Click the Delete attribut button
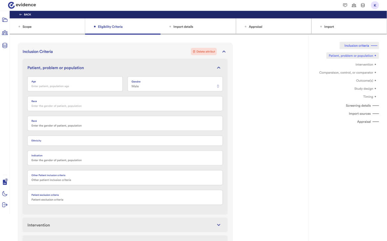The width and height of the screenshot is (387, 241). (203, 52)
